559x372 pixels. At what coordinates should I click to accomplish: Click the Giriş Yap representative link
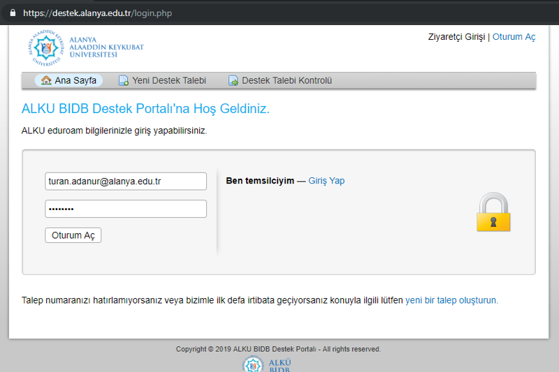(x=326, y=181)
